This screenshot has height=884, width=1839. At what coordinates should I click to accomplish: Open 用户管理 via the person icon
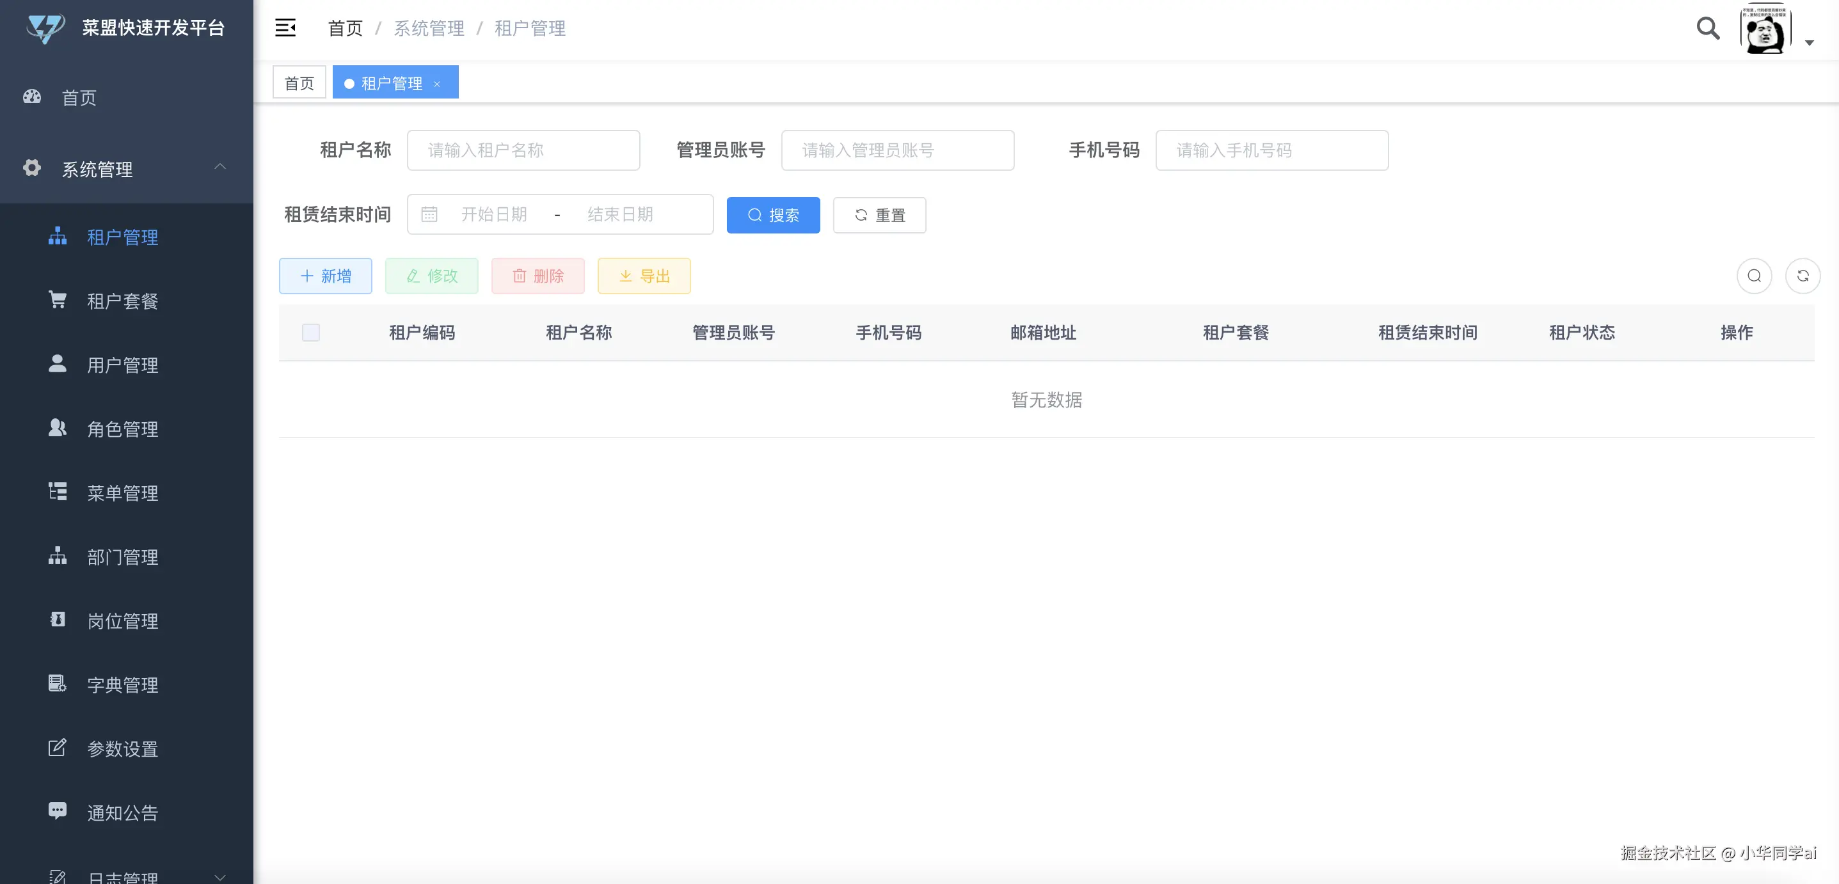57,364
